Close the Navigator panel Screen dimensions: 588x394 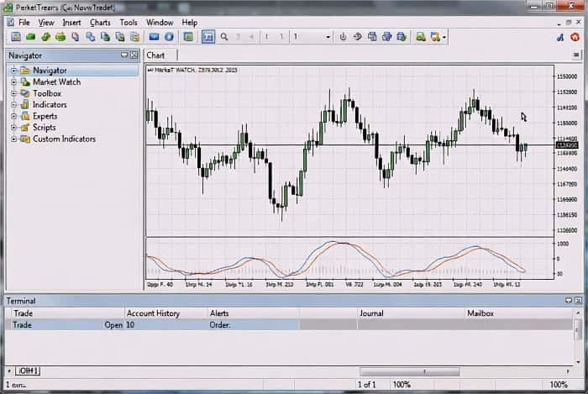pos(133,55)
